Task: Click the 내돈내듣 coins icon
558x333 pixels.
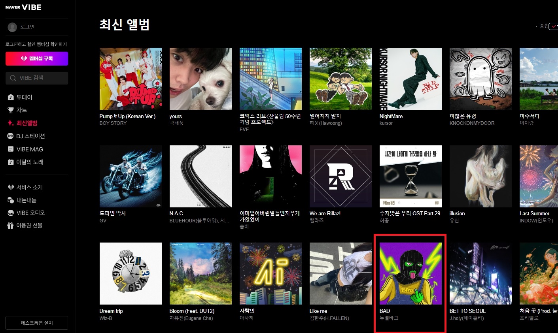Action: (11, 200)
